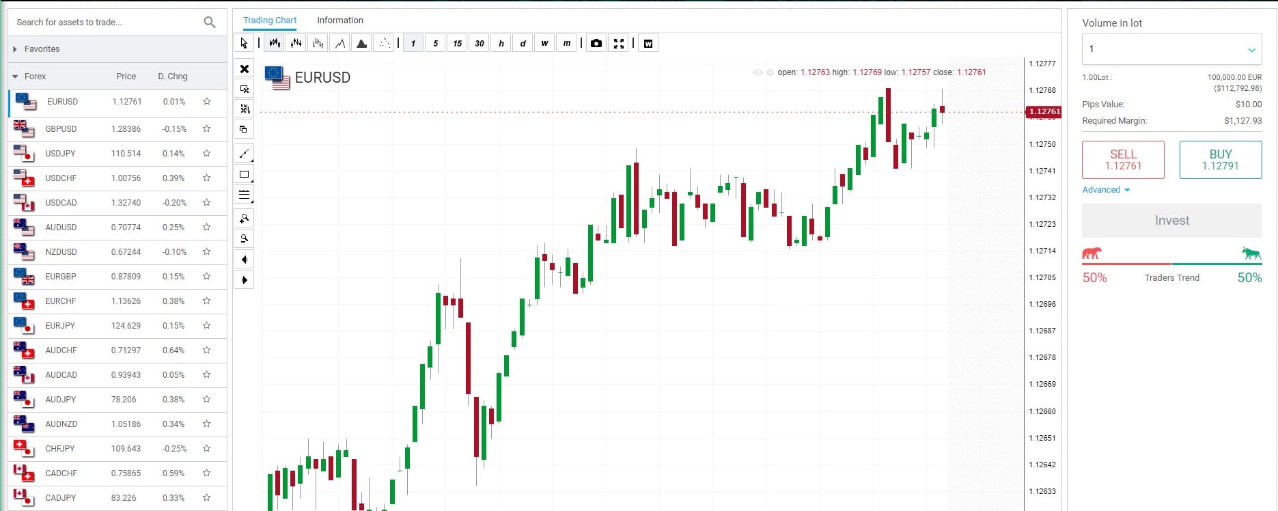Set hourly timeframe (h)
This screenshot has width=1278, height=511.
(x=501, y=43)
